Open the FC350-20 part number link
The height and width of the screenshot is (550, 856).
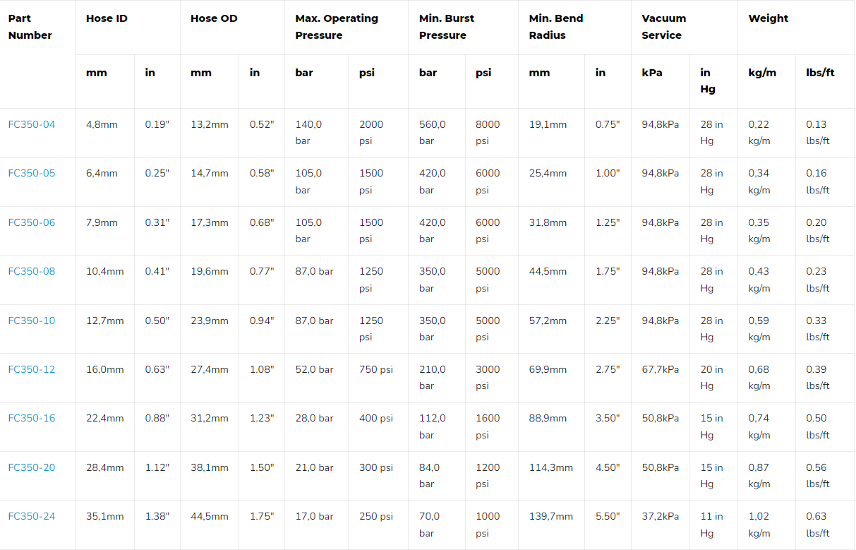coord(32,467)
